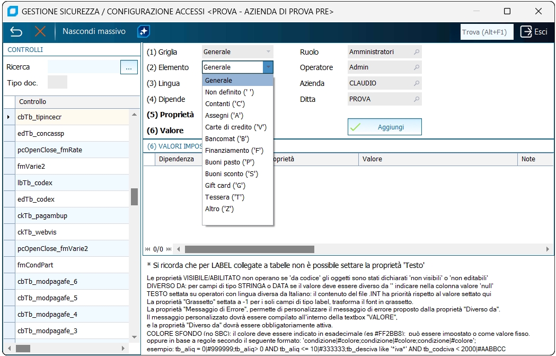Click the Controllo column header
The width and height of the screenshot is (556, 356).
tap(77, 101)
